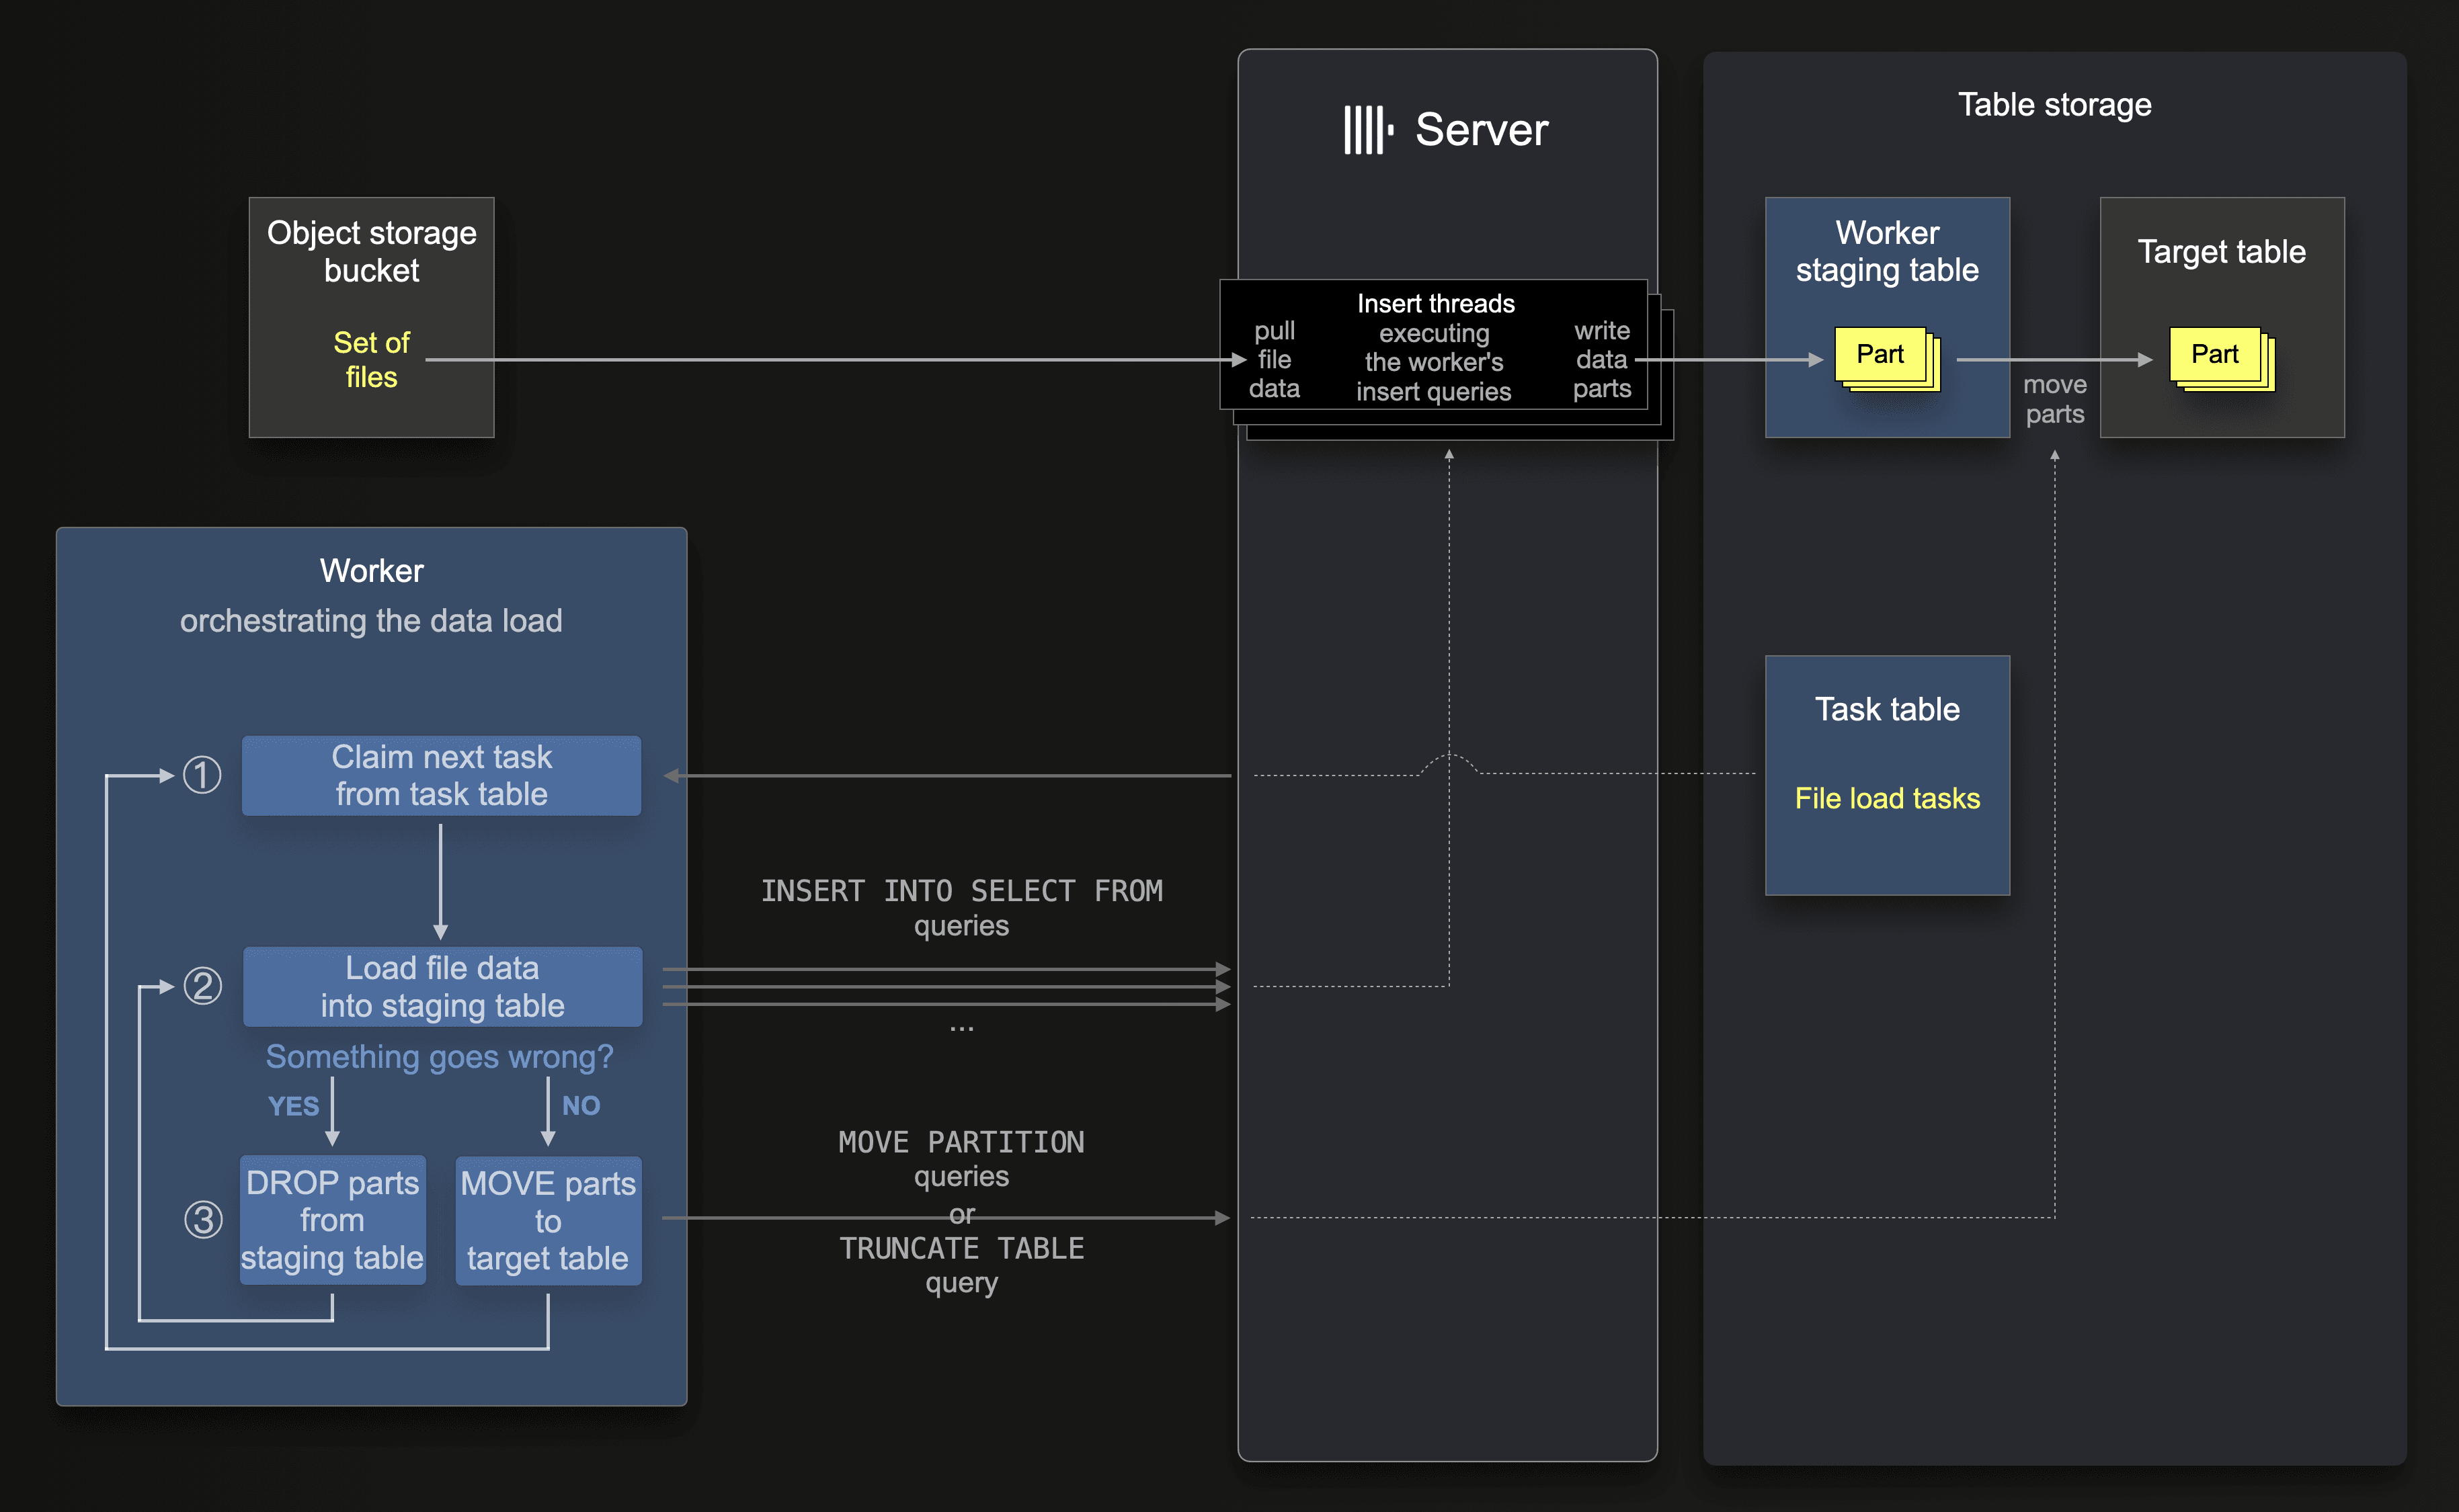Viewport: 2459px width, 1512px height.
Task: Click the circled number three step marker
Action: tap(203, 1219)
